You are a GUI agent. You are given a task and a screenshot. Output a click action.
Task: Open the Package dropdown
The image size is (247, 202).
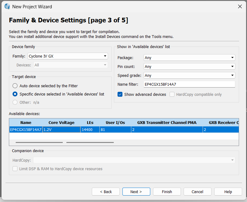[189, 58]
